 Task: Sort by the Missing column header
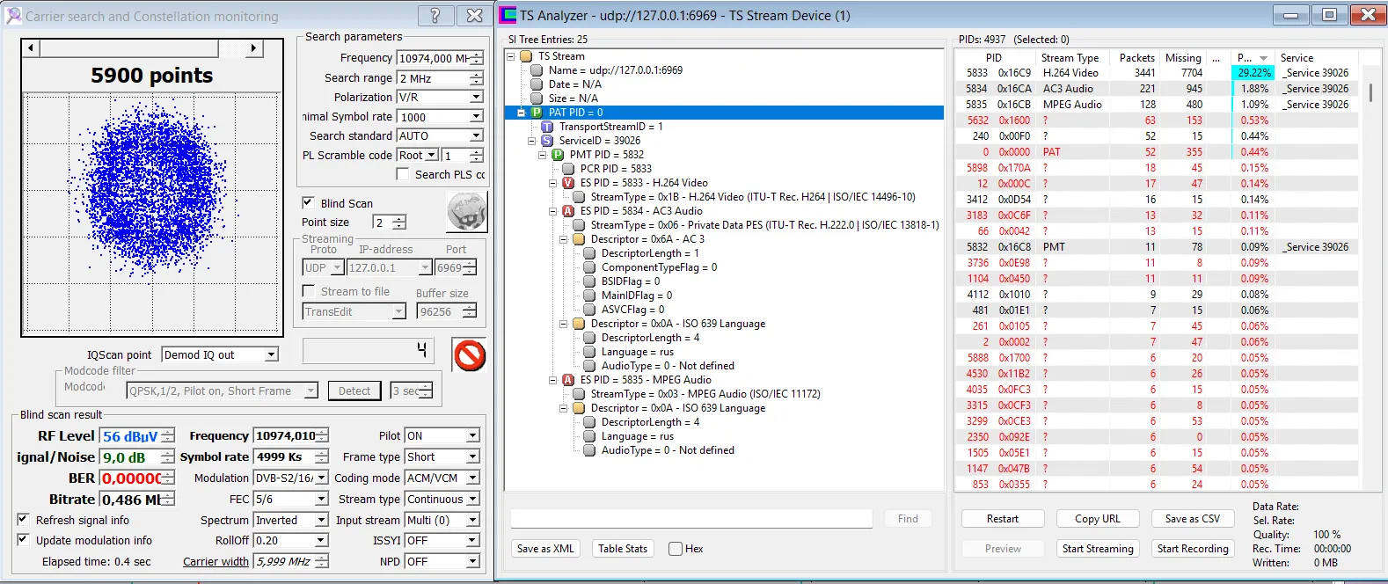click(x=1183, y=57)
